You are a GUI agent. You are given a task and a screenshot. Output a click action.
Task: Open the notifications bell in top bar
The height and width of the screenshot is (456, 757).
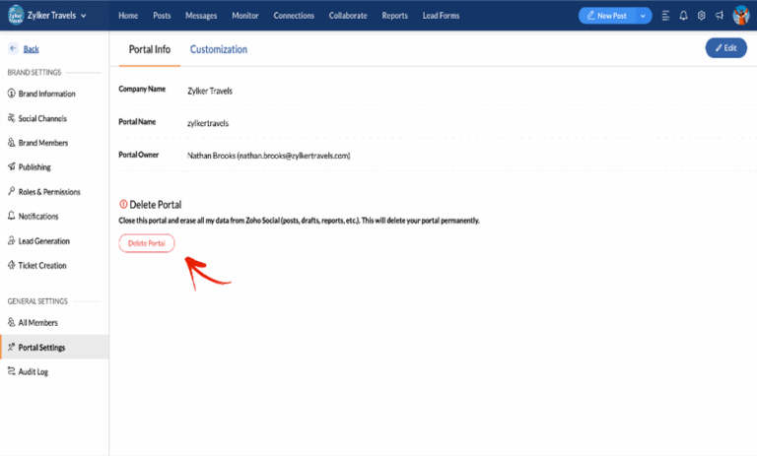(x=683, y=16)
